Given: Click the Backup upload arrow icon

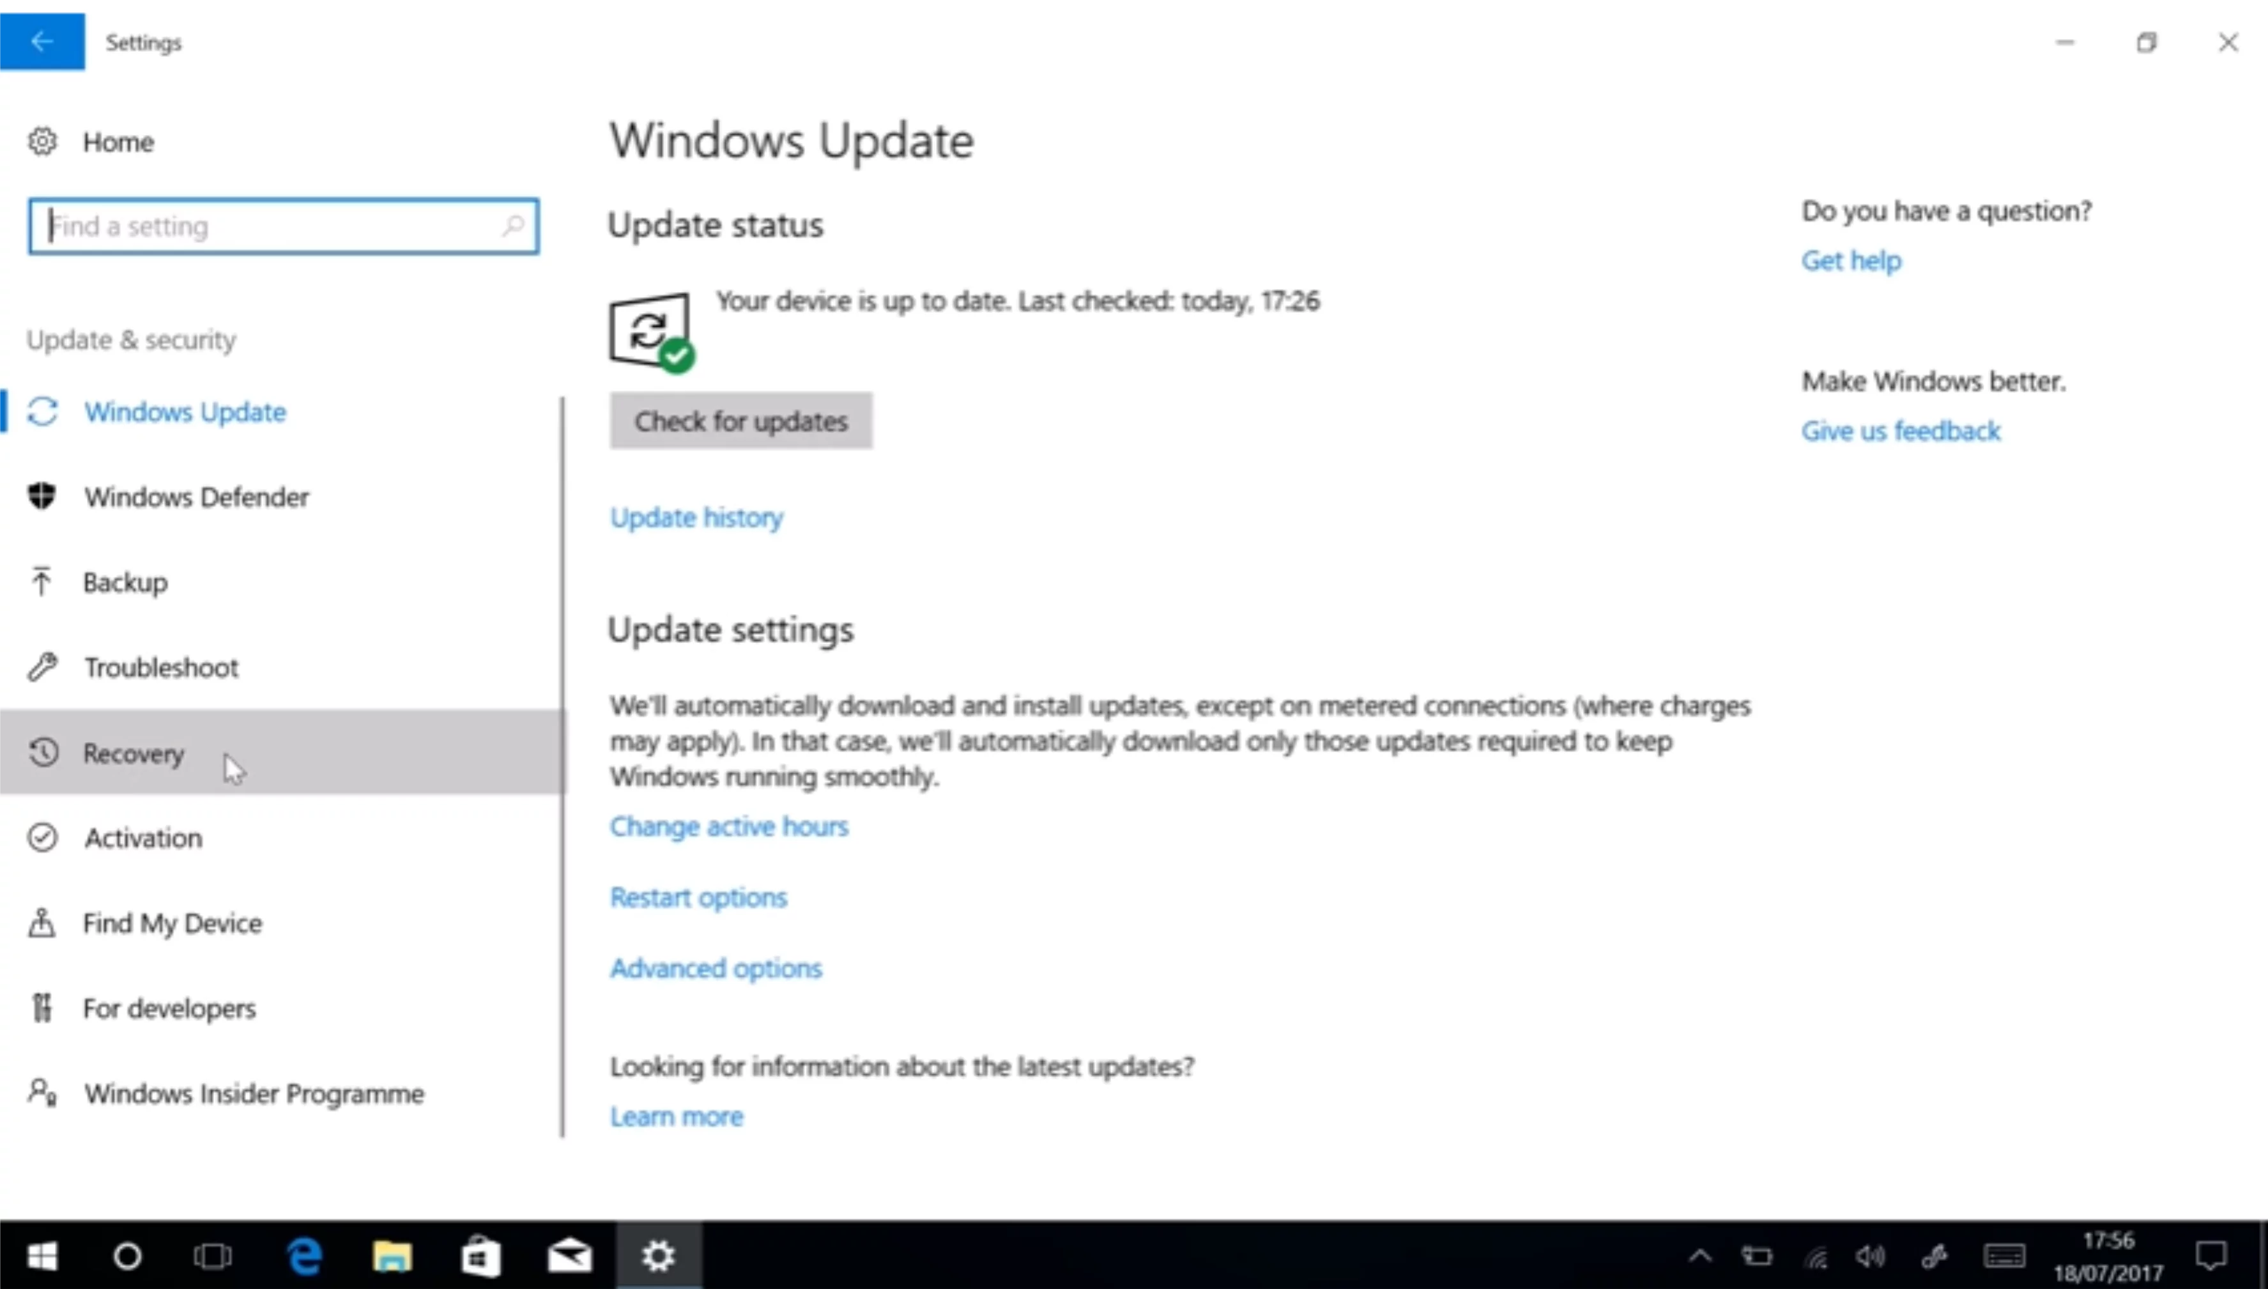Looking at the screenshot, I should [42, 582].
